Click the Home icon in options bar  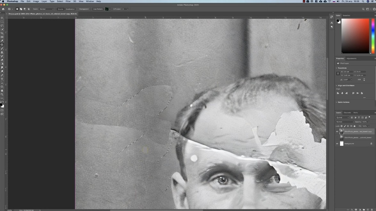[3, 9]
